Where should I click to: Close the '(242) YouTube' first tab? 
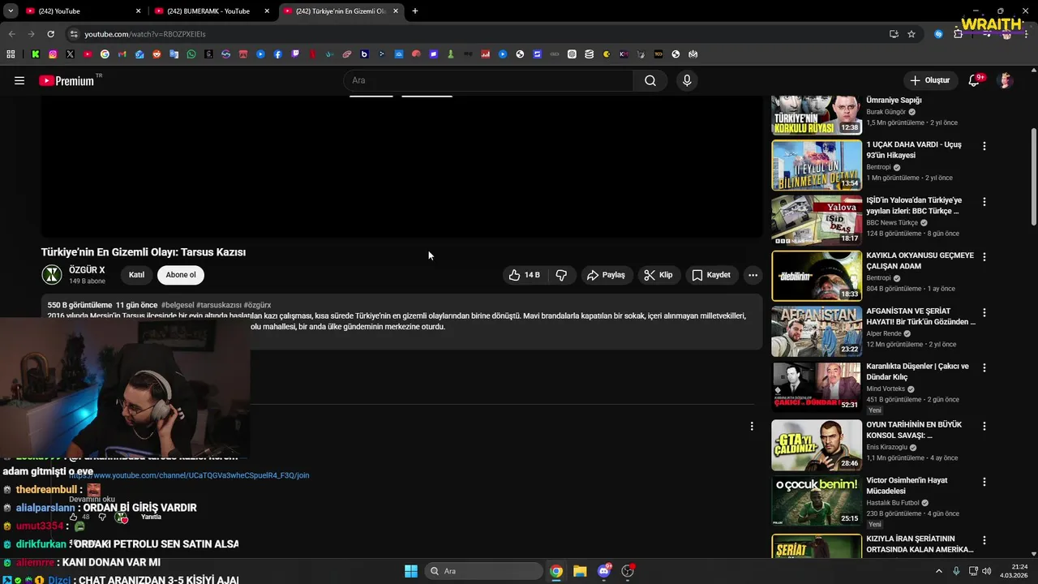(139, 11)
